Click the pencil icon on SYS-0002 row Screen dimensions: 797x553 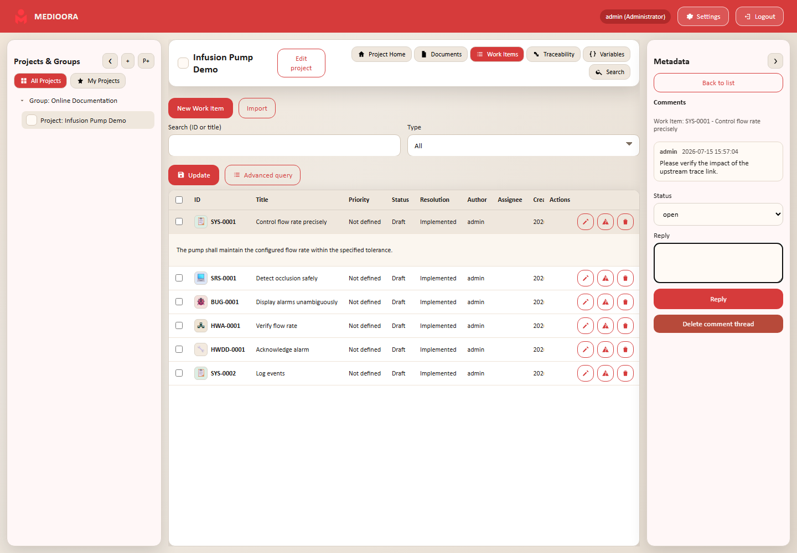click(x=586, y=373)
